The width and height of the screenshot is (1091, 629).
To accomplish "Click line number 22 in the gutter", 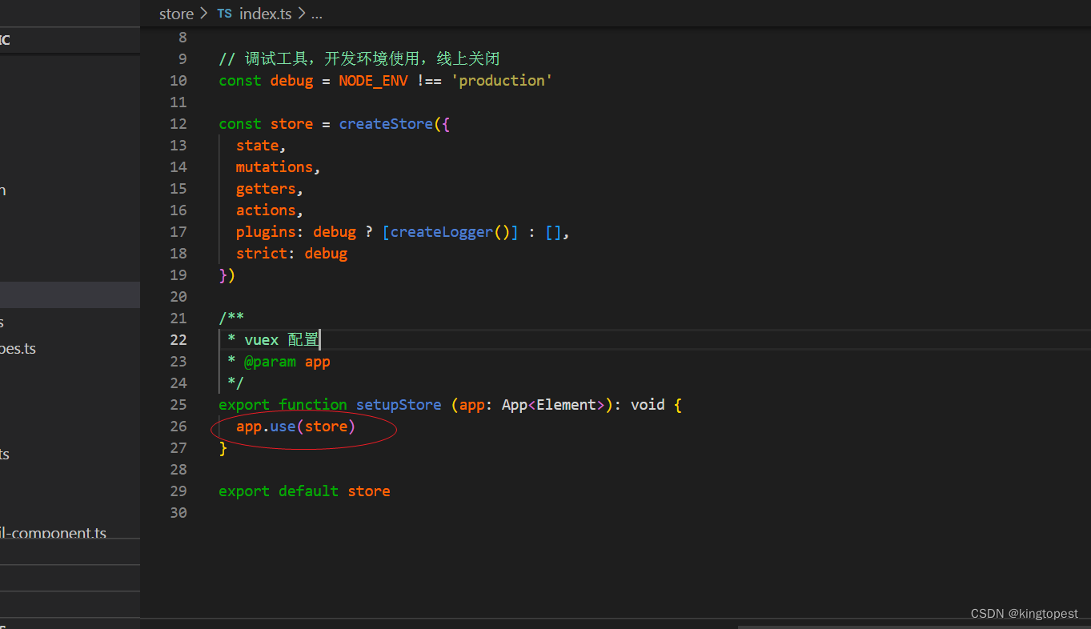I will pyautogui.click(x=178, y=339).
